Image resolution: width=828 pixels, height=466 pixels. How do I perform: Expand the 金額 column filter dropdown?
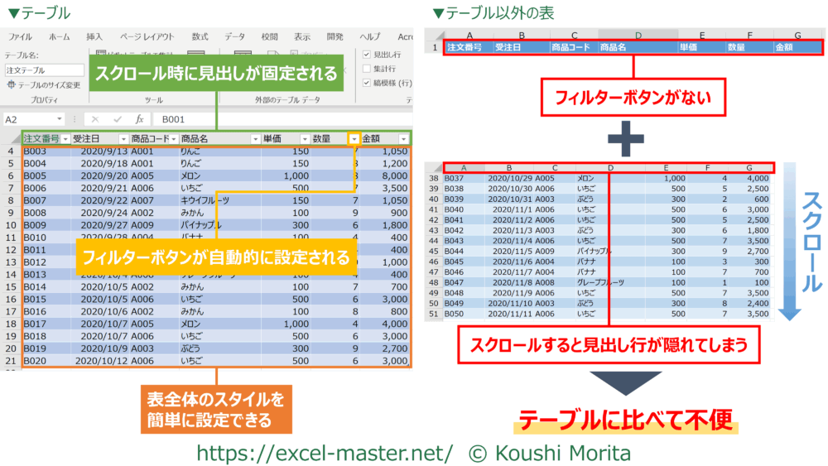click(403, 139)
